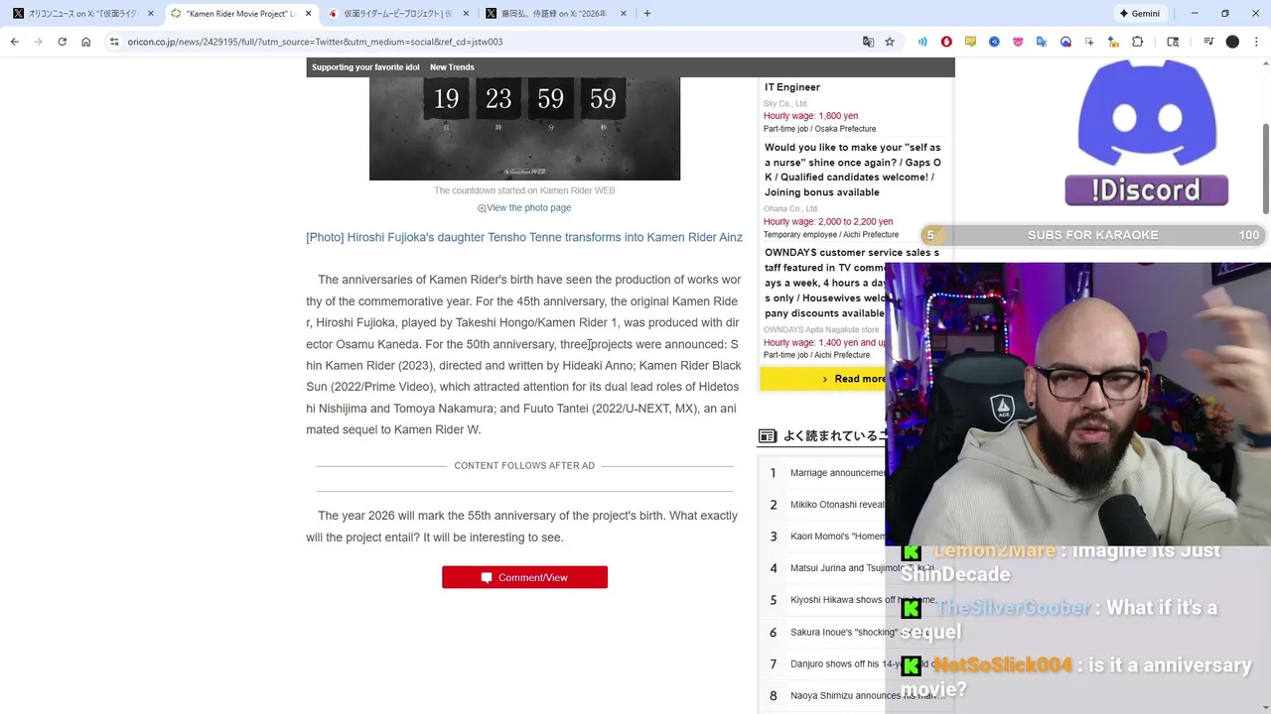Click the magnifier icon beside View photo page
This screenshot has height=714, width=1271.
tap(482, 208)
